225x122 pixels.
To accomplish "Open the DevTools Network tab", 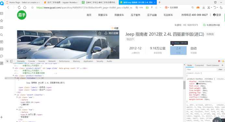I will (x=52, y=61).
